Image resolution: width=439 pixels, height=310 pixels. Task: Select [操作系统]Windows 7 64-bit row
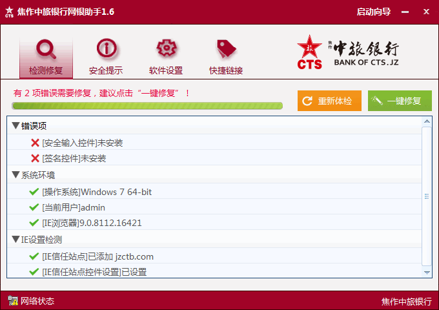point(214,192)
